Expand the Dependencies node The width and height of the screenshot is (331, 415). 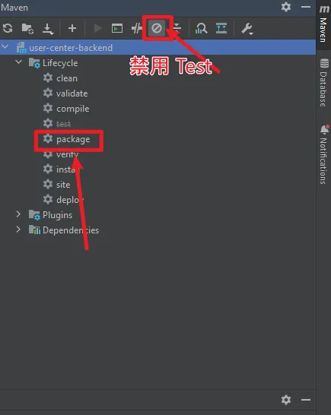(18, 230)
